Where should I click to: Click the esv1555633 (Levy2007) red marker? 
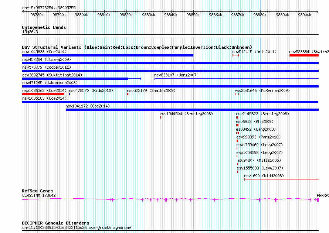pyautogui.click(x=238, y=172)
